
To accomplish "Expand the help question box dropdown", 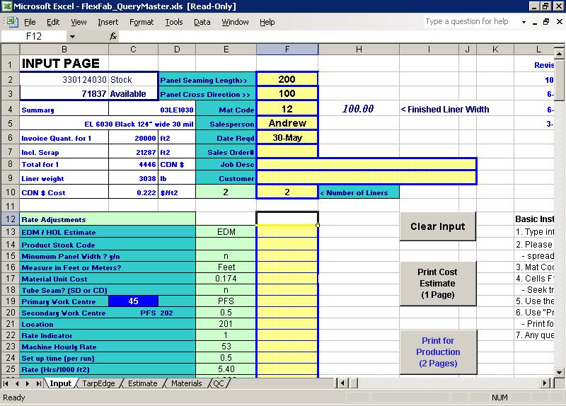I will pyautogui.click(x=524, y=22).
